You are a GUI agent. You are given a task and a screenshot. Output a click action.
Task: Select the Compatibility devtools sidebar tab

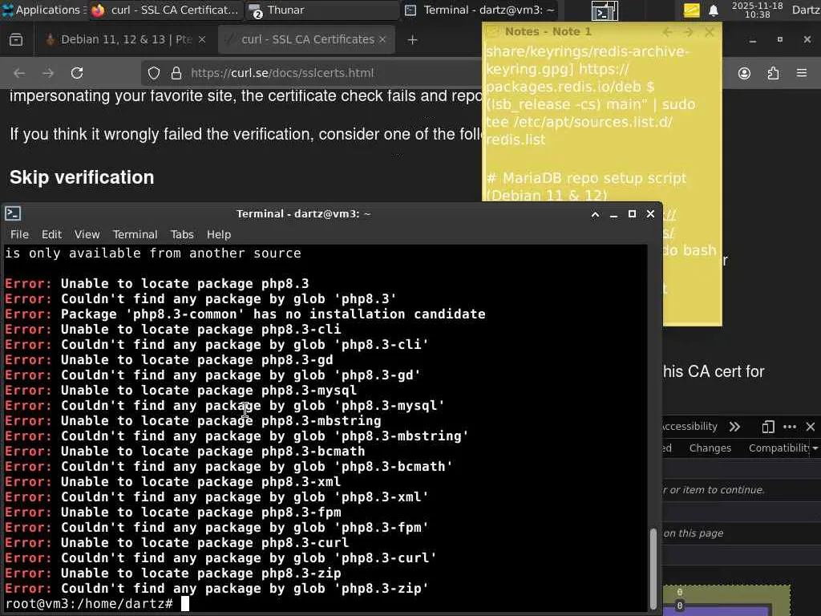click(779, 448)
